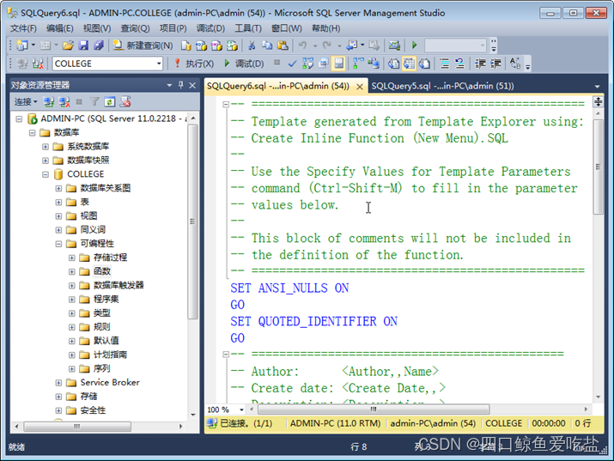
Task: Click the Paste clipboard icon
Action: tap(283, 45)
